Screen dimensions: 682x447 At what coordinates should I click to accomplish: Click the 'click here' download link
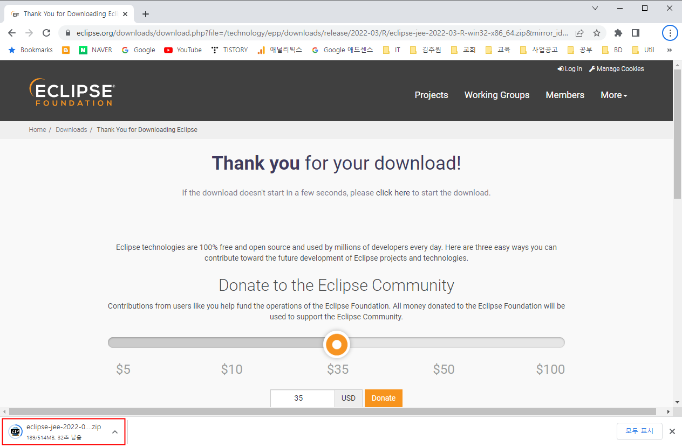click(x=393, y=193)
